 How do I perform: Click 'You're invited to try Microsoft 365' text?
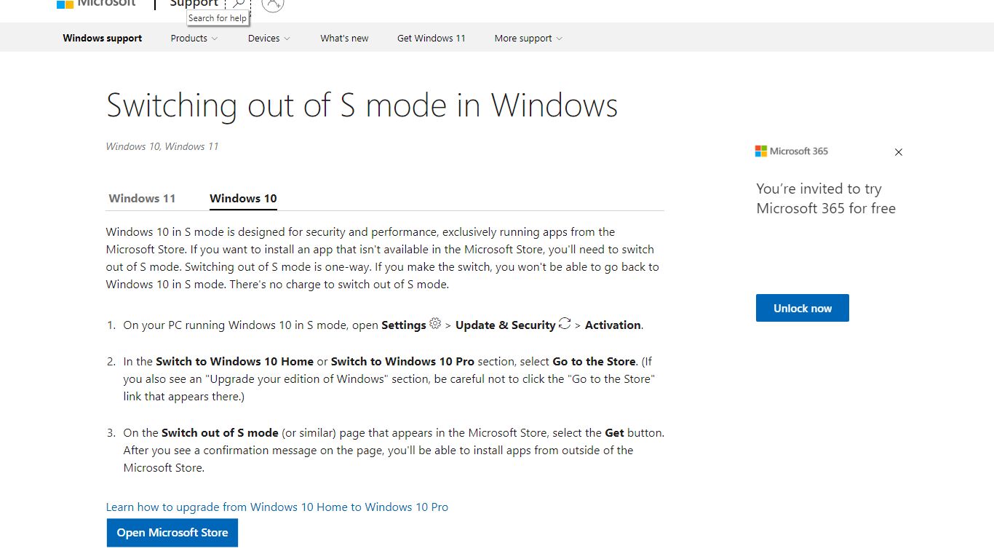[826, 199]
